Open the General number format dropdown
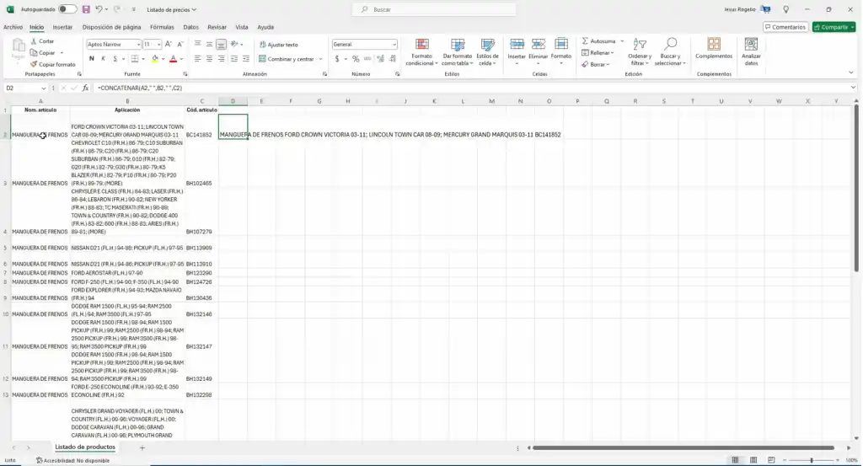 click(394, 44)
